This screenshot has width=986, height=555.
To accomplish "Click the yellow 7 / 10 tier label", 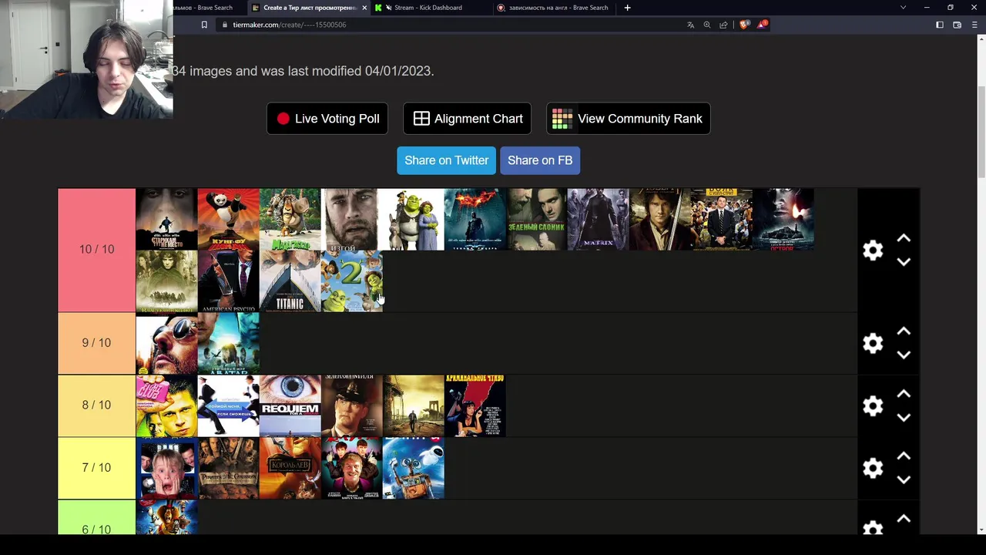I will coord(96,468).
